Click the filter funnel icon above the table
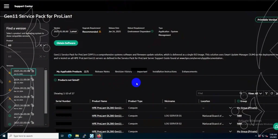The height and width of the screenshot is (139, 278). [266, 93]
